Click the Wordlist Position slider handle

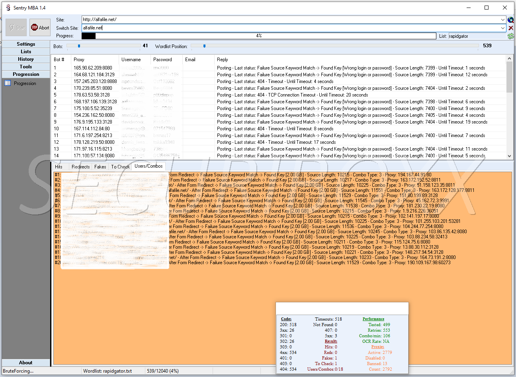pos(204,46)
